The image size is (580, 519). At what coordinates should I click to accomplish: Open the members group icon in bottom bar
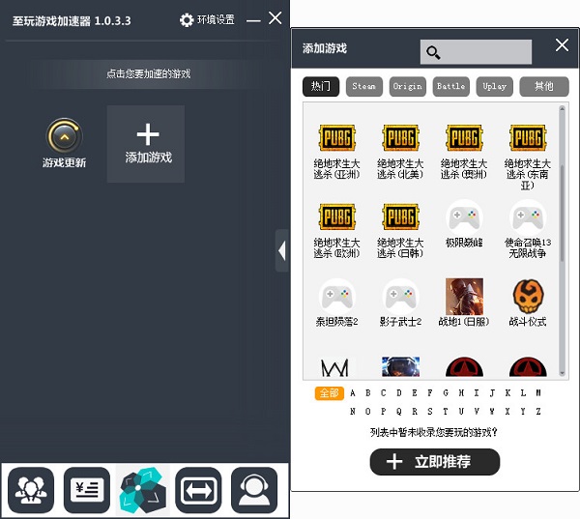pyautogui.click(x=31, y=490)
